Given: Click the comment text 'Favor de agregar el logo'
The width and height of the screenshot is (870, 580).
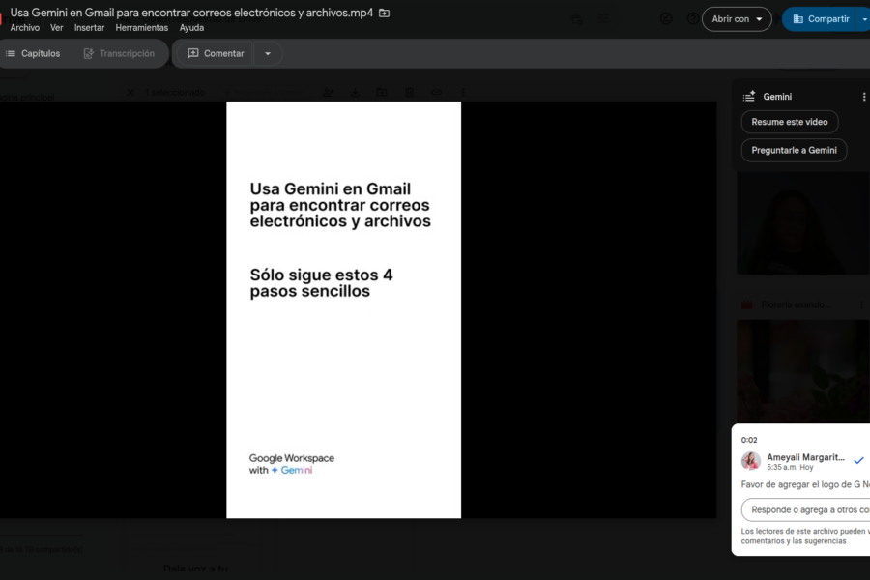Looking at the screenshot, I should pos(805,484).
